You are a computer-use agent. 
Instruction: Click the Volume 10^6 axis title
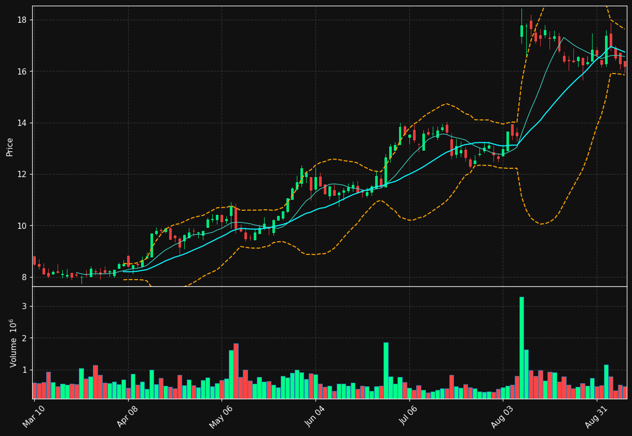point(13,343)
